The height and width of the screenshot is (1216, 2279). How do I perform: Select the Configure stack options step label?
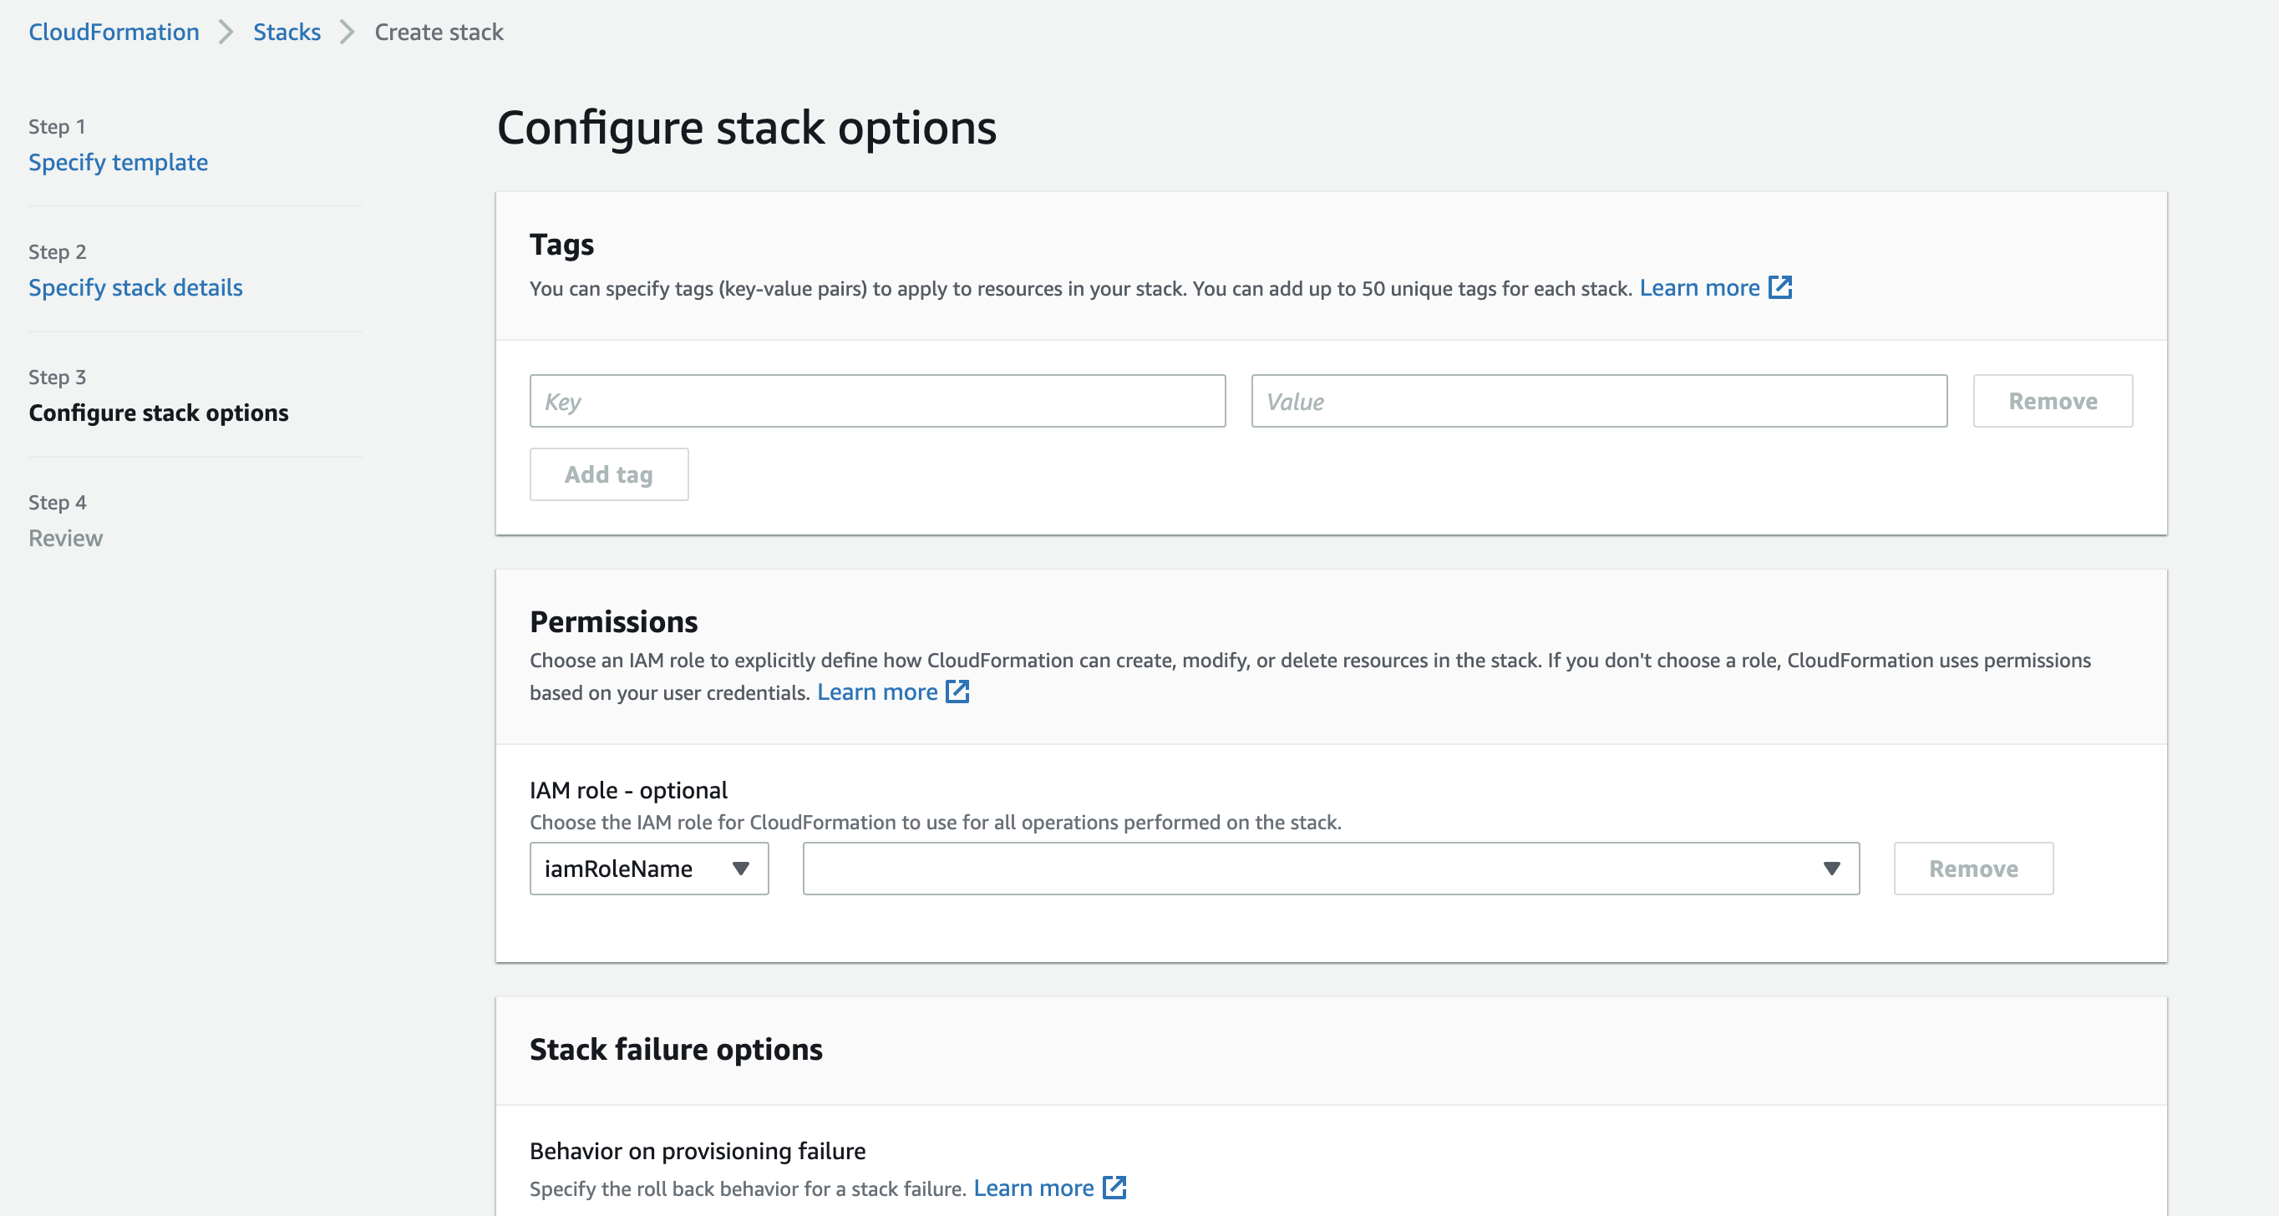click(x=159, y=413)
